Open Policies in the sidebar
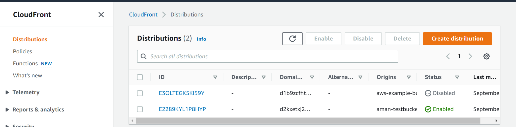 click(22, 51)
